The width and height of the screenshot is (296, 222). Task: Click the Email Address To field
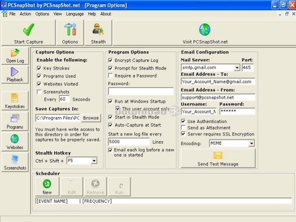pos(218,82)
